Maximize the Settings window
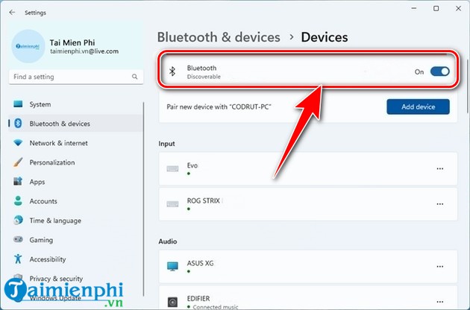470x310 pixels. [436, 8]
